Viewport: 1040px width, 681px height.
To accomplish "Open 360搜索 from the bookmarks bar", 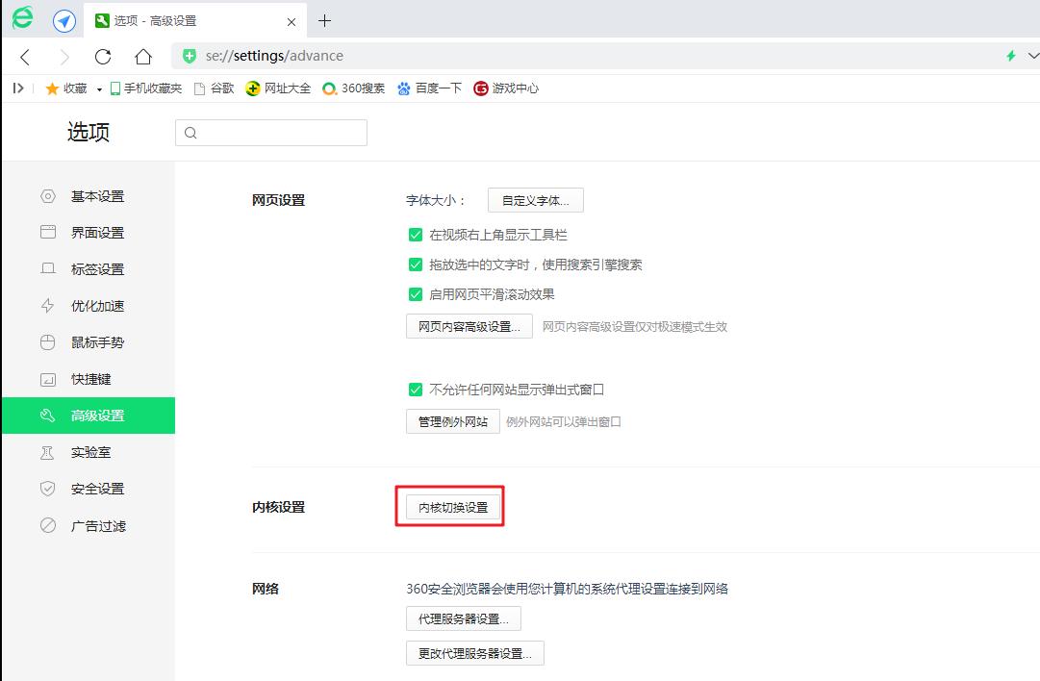I will pos(352,88).
